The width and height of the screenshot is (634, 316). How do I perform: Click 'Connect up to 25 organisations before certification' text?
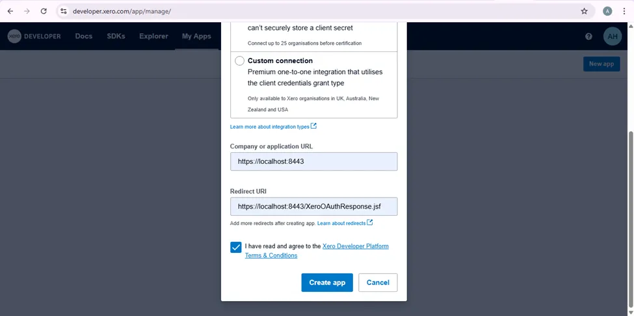coord(304,43)
